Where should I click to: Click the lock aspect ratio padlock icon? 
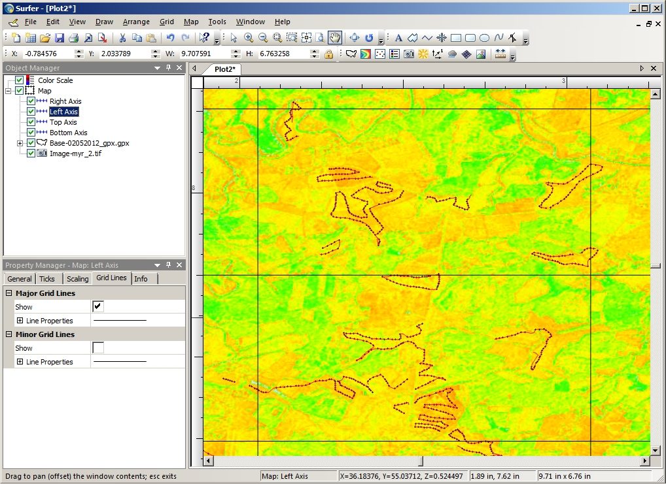(328, 54)
